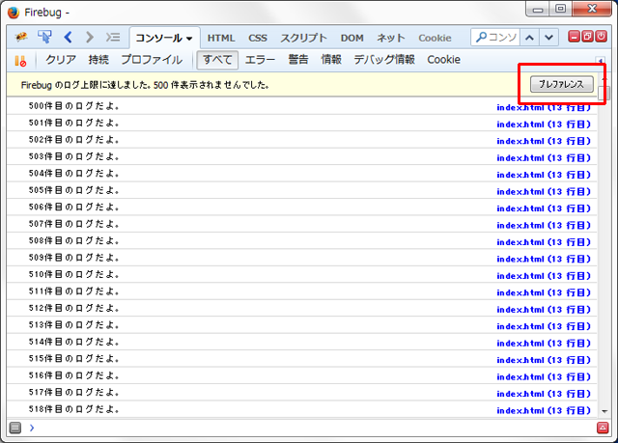This screenshot has width=618, height=443.
Task: Click the grey forward navigation arrow
Action: pyautogui.click(x=90, y=38)
